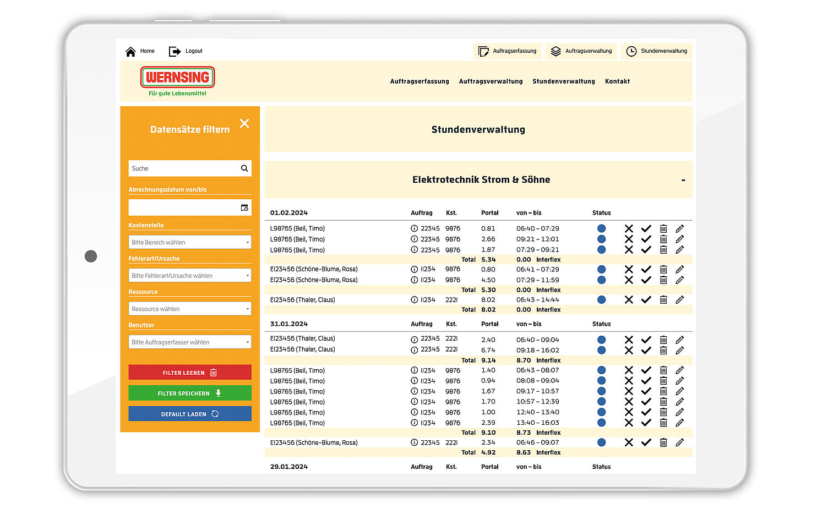817x514 pixels.
Task: Delete the 06:46 – 09:07 entry
Action: click(x=663, y=442)
